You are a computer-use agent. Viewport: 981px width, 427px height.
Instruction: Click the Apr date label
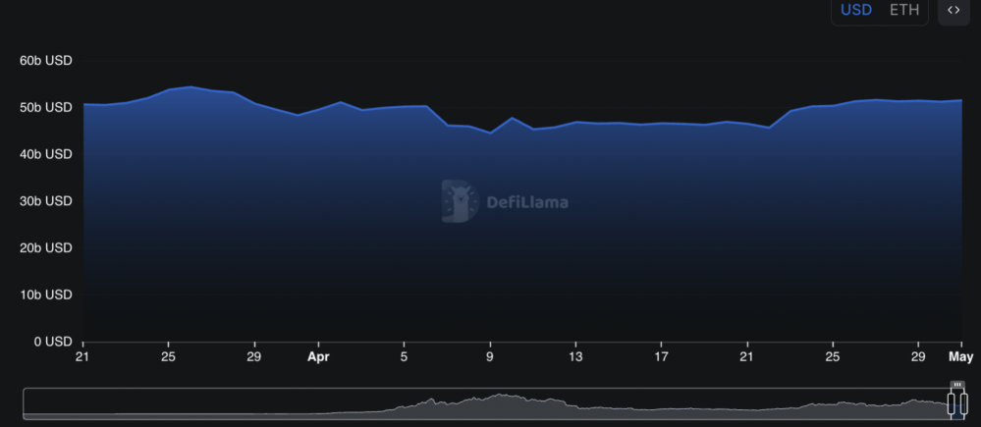pos(318,357)
